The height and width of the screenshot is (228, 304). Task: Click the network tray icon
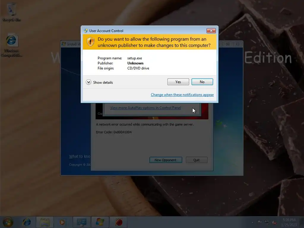tap(267, 222)
